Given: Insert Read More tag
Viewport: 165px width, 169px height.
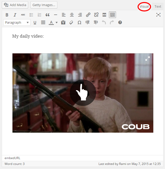Looking at the screenshot, I should pos(104,15).
